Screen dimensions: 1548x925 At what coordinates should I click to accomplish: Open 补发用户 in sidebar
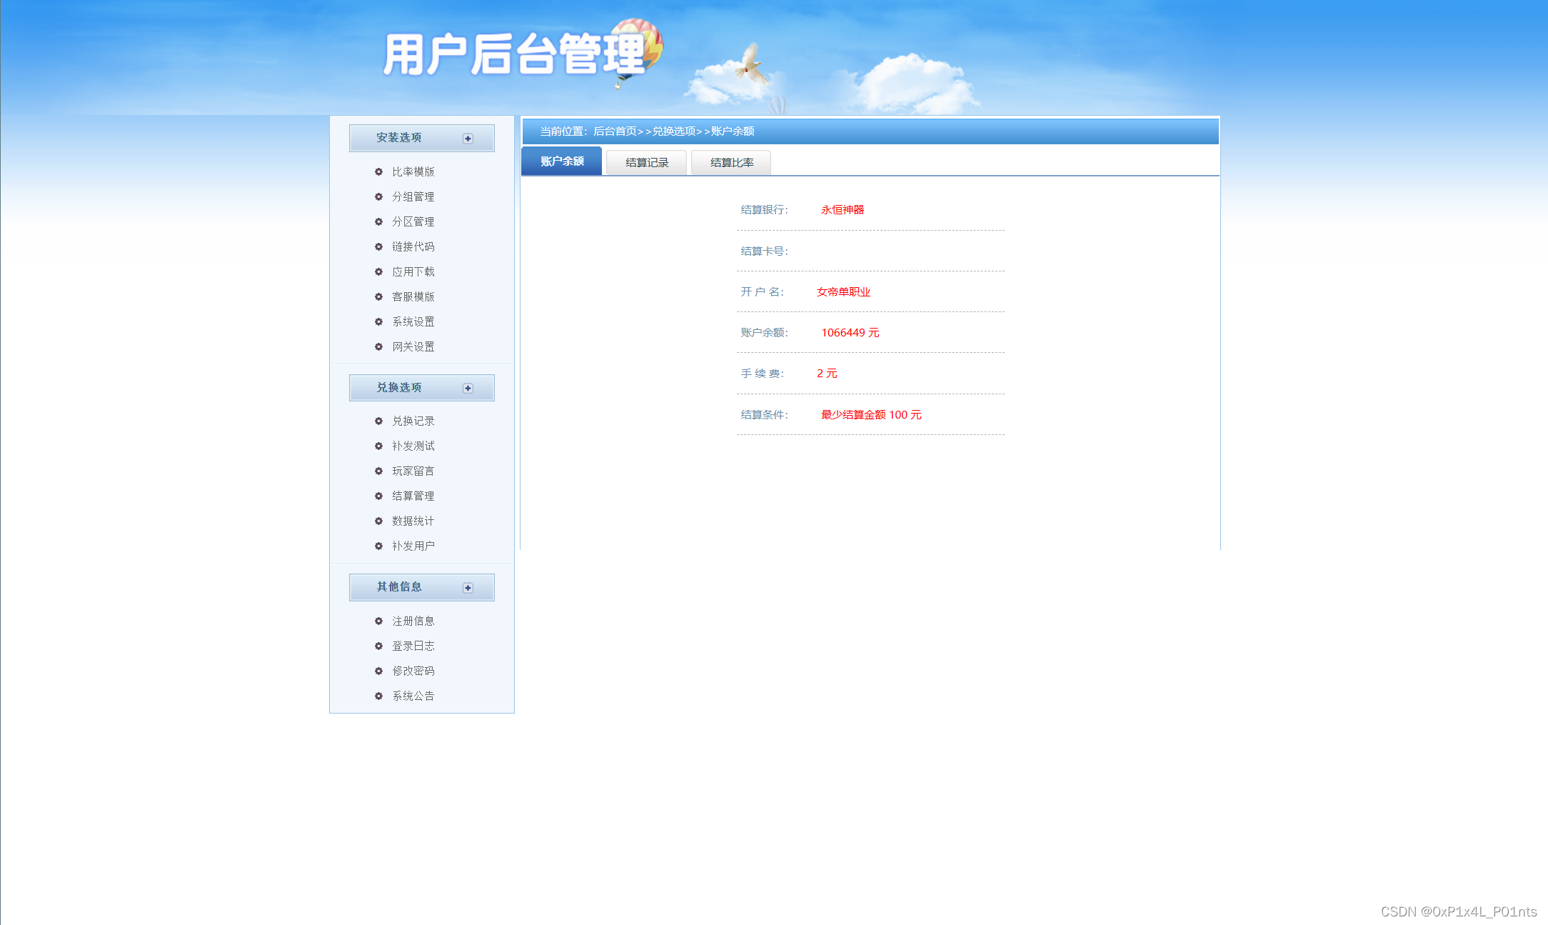(x=413, y=546)
